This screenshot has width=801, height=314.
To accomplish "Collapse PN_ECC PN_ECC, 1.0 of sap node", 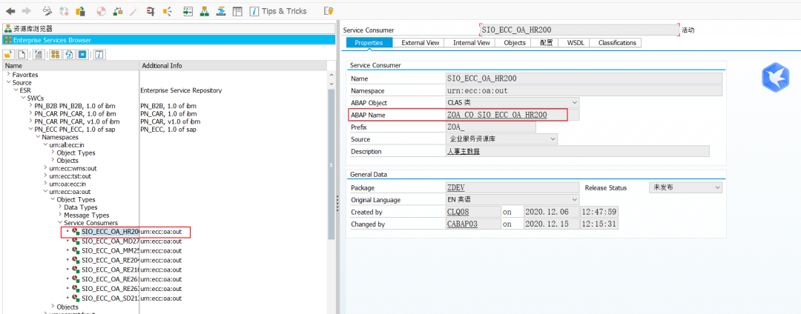I will [x=30, y=130].
